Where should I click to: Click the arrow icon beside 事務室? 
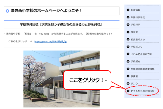128,76
